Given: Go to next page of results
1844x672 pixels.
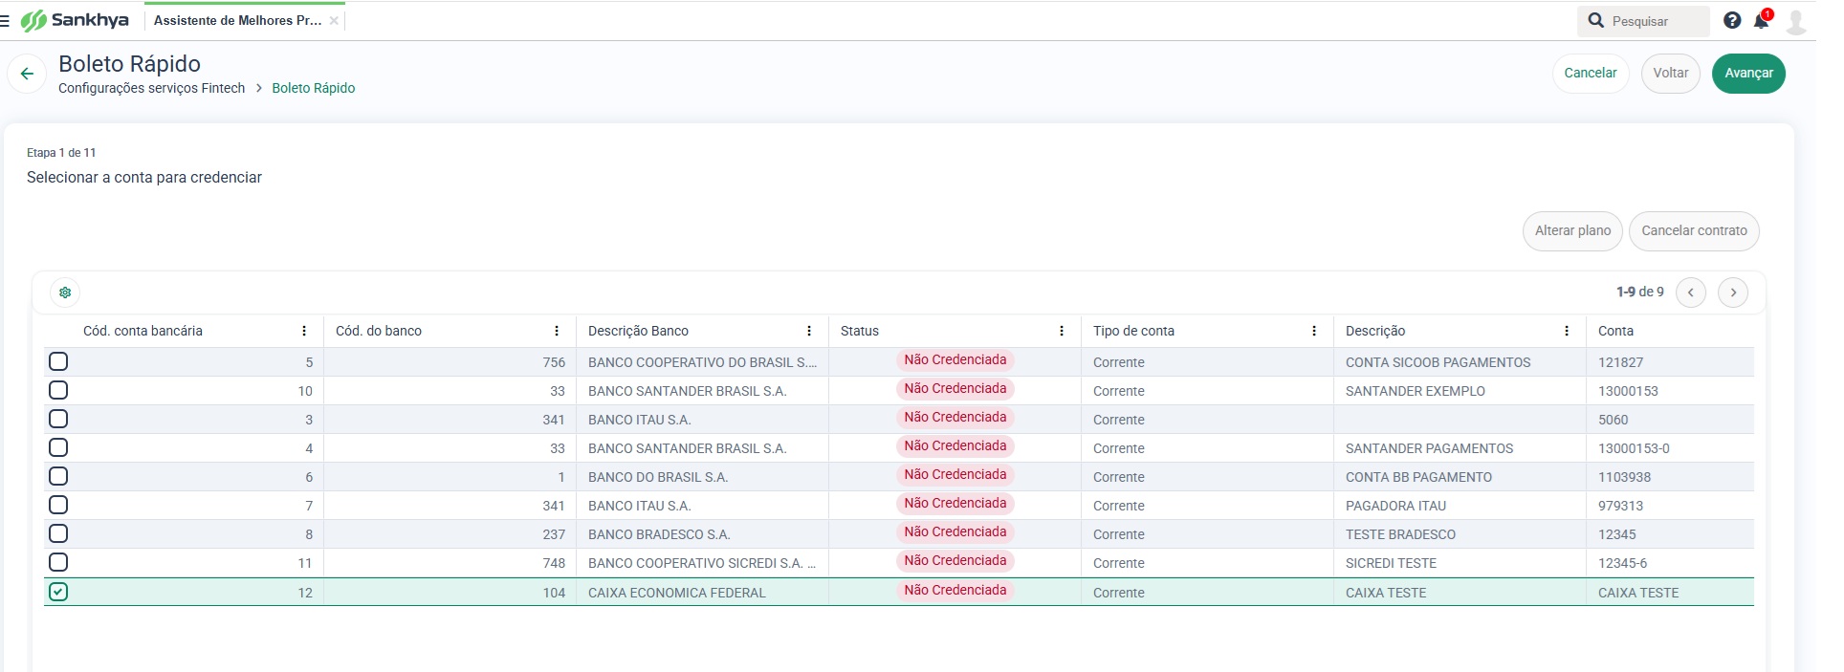Looking at the screenshot, I should 1733,293.
